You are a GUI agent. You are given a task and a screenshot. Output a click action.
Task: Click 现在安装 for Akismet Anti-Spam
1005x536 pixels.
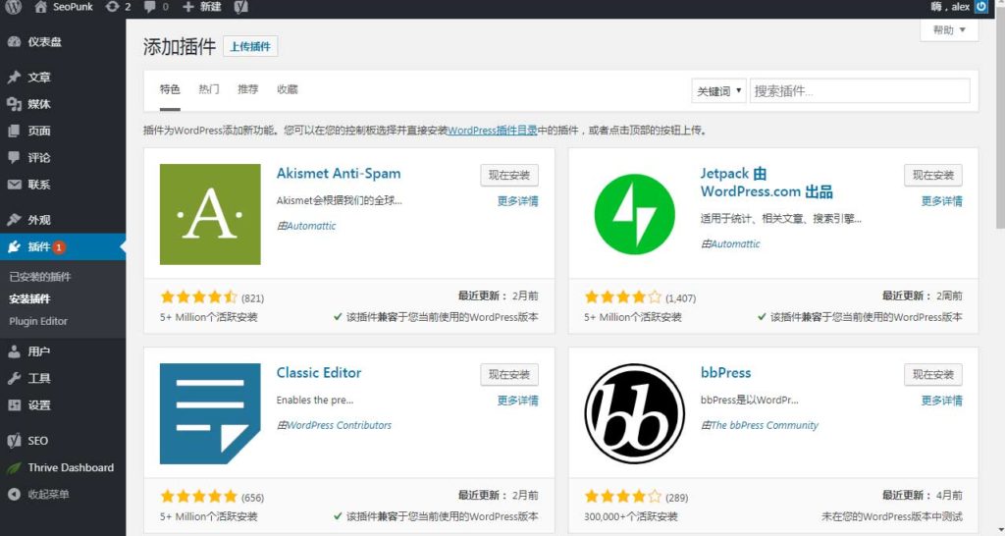[508, 175]
